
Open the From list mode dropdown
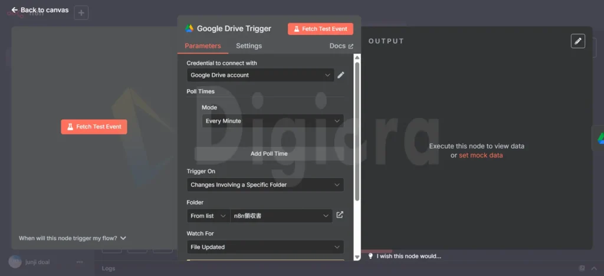[x=208, y=216]
